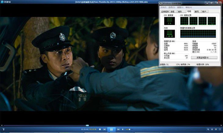The height and width of the screenshot is (133, 223).
Task: Click the 提交 value 1 / 15
Action: 214,52
